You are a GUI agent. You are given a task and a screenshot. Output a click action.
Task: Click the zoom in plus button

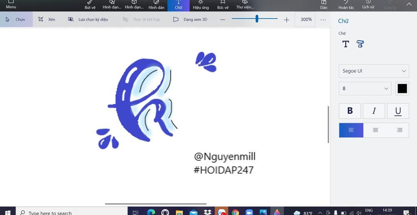coord(286,20)
